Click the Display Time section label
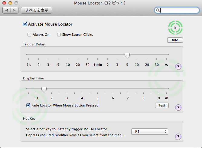The height and width of the screenshot is (148, 202). point(33,78)
